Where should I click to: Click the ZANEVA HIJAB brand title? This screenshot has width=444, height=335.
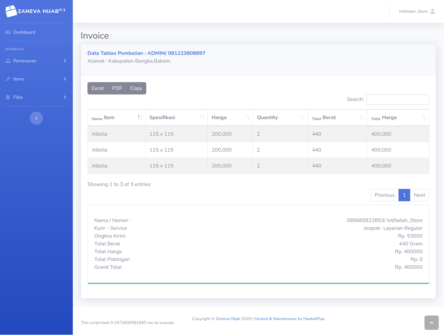(41, 11)
